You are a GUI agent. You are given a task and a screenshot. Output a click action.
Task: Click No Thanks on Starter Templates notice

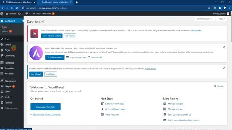51,74
